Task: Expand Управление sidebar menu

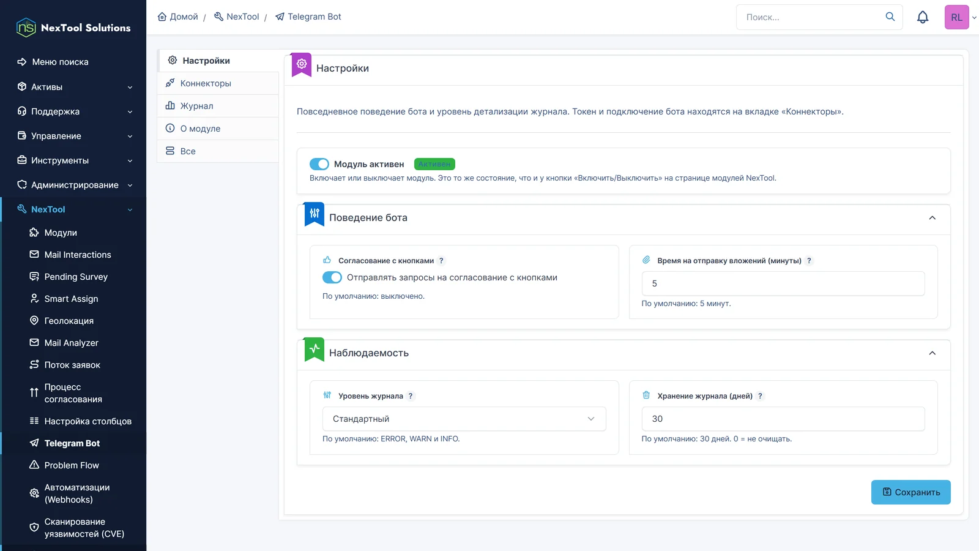Action: click(73, 136)
